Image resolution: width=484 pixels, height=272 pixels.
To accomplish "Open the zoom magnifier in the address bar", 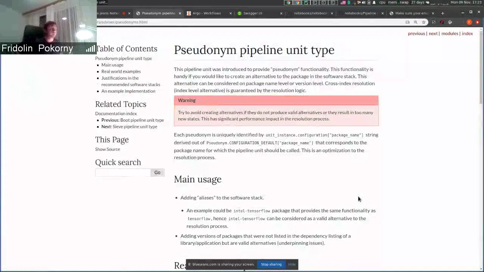I will pos(416,22).
